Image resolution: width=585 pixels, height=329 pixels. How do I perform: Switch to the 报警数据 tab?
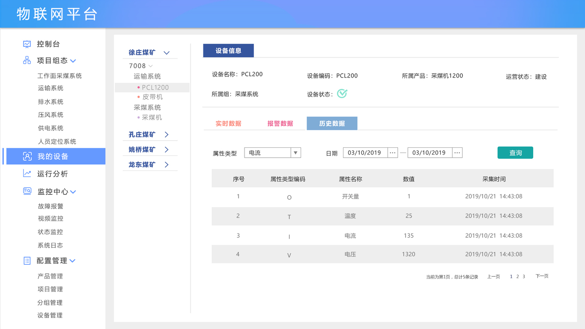pyautogui.click(x=280, y=123)
